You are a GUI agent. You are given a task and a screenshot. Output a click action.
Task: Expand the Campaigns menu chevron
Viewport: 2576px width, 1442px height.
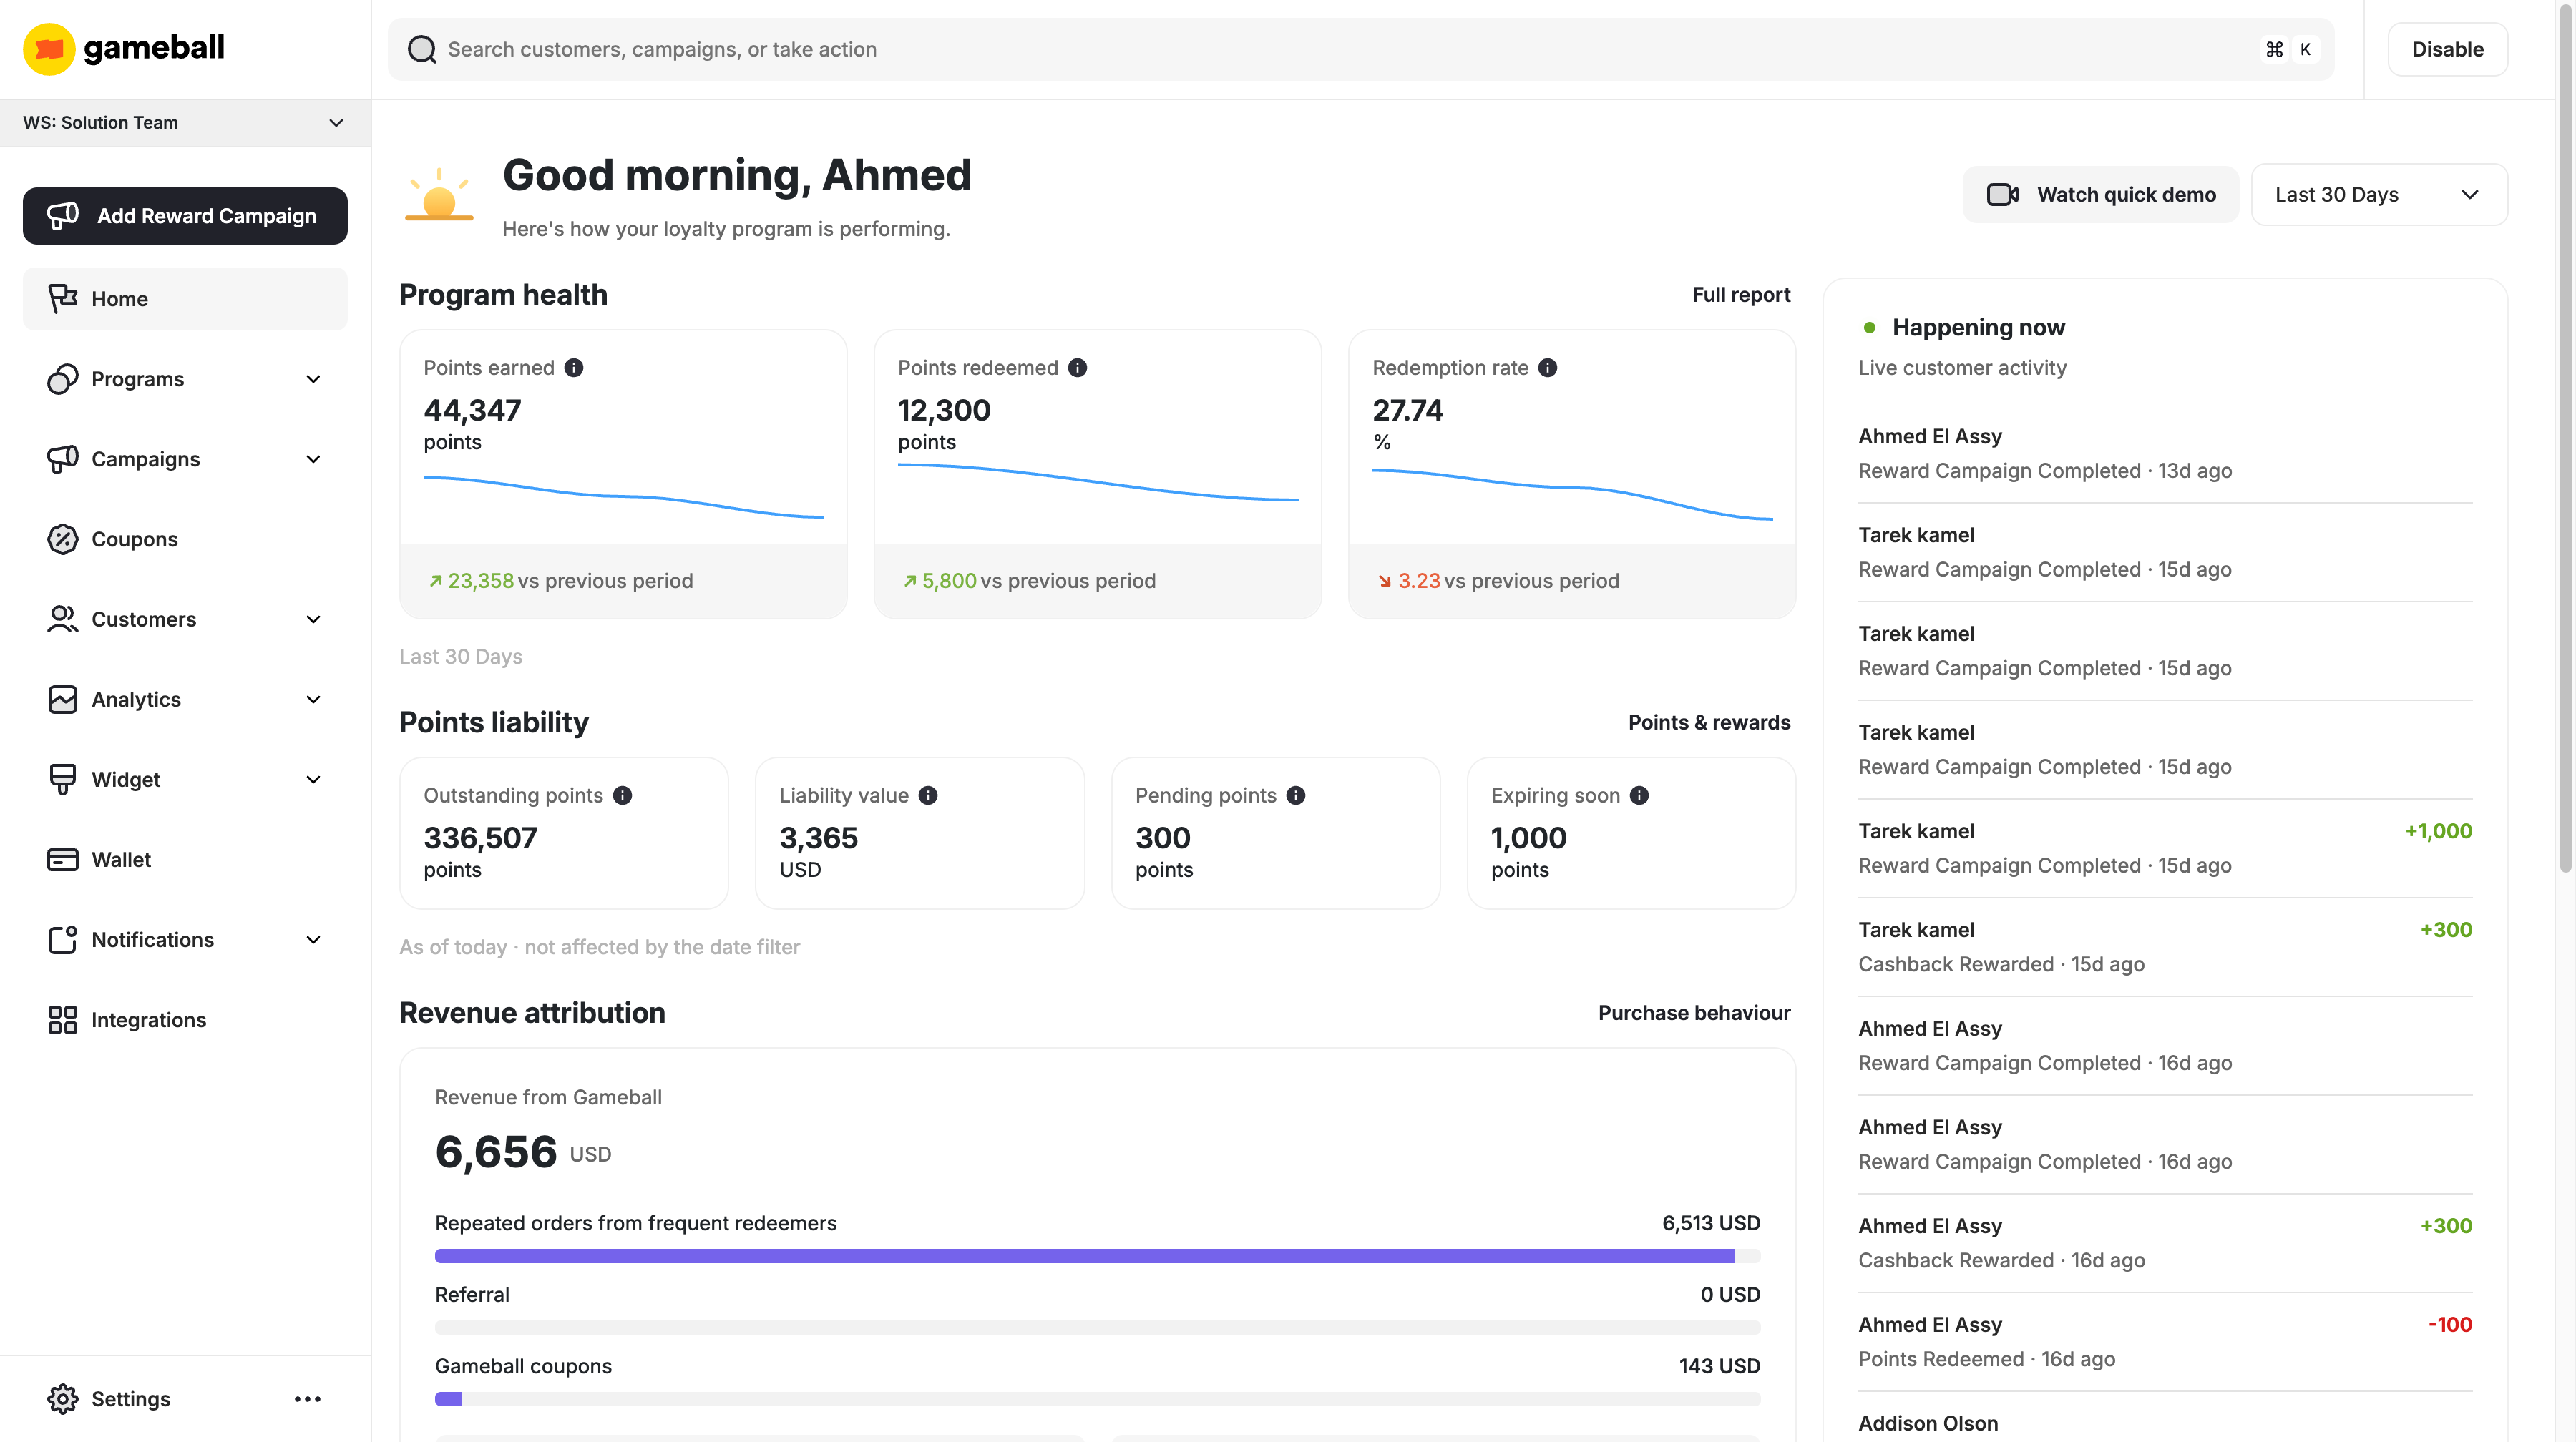313,458
